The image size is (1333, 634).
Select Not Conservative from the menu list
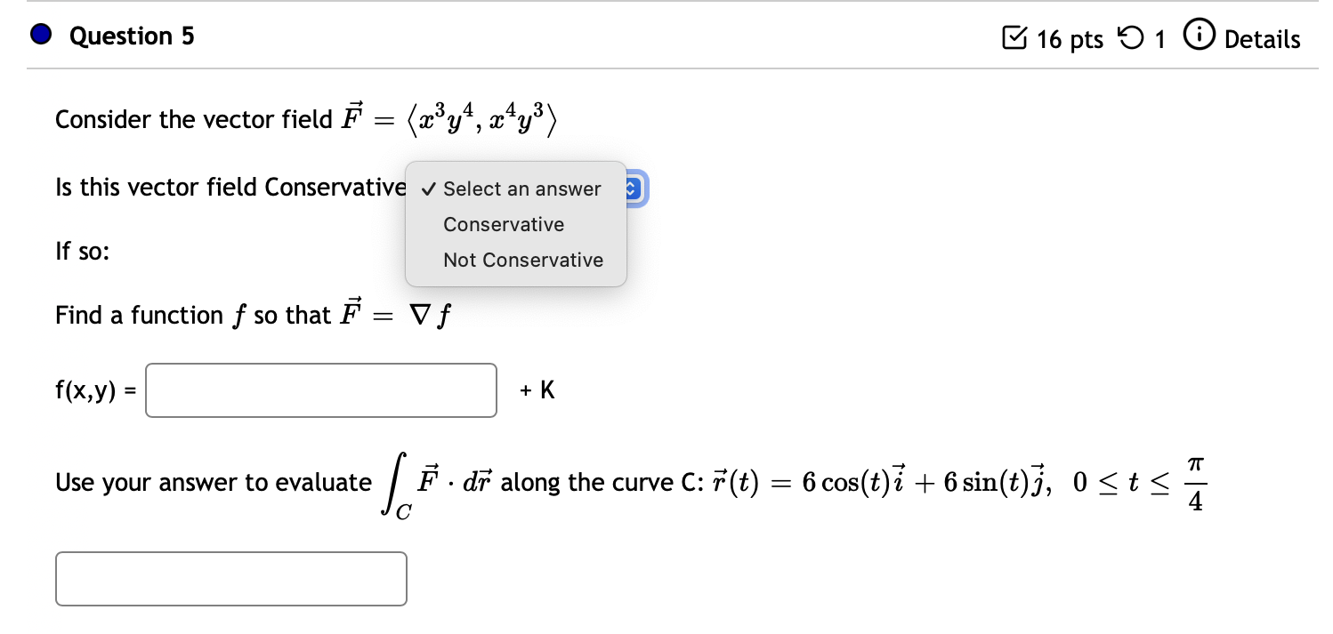pos(523,260)
